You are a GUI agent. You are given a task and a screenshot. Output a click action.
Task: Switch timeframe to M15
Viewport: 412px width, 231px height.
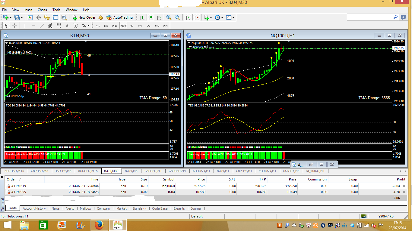pos(115,26)
